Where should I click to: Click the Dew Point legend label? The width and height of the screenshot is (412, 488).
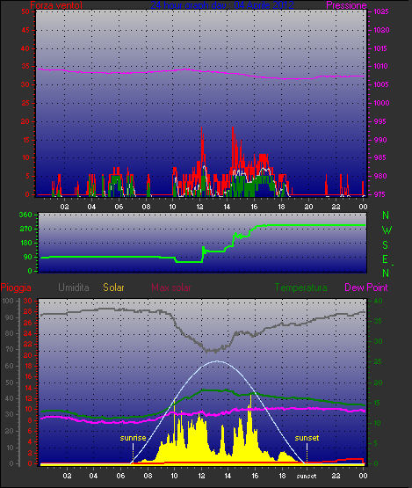pyautogui.click(x=366, y=288)
